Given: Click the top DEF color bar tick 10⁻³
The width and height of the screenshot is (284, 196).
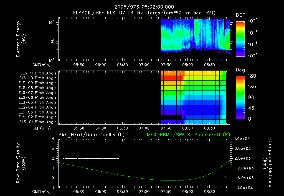Looking at the screenshot, I should (253, 21).
